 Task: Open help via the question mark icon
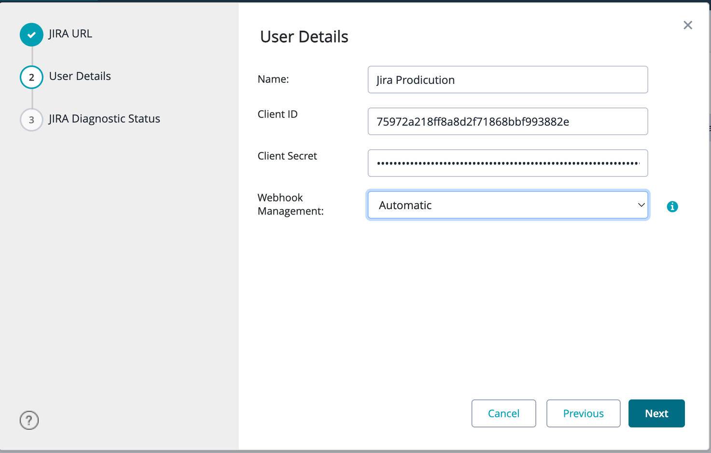click(x=29, y=420)
